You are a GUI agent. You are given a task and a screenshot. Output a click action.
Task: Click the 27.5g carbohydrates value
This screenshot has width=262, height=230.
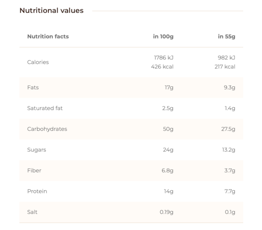[228, 129]
